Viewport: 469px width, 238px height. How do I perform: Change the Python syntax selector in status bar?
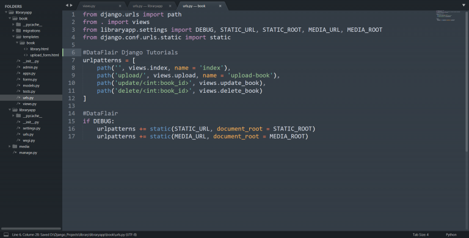pyautogui.click(x=451, y=235)
